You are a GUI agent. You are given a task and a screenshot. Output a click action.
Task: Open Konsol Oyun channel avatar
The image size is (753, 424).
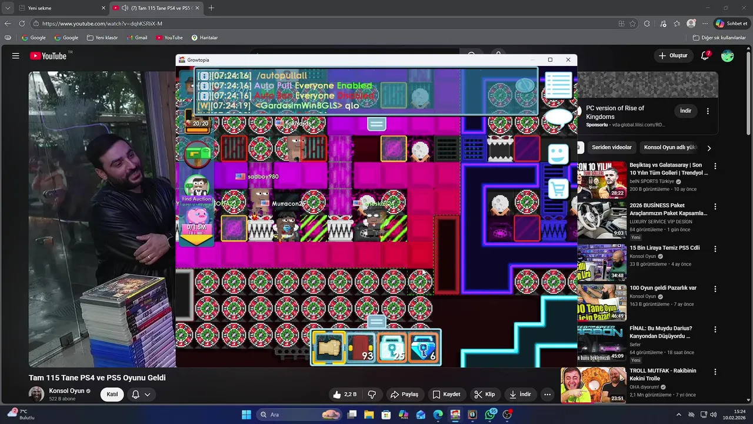click(36, 394)
